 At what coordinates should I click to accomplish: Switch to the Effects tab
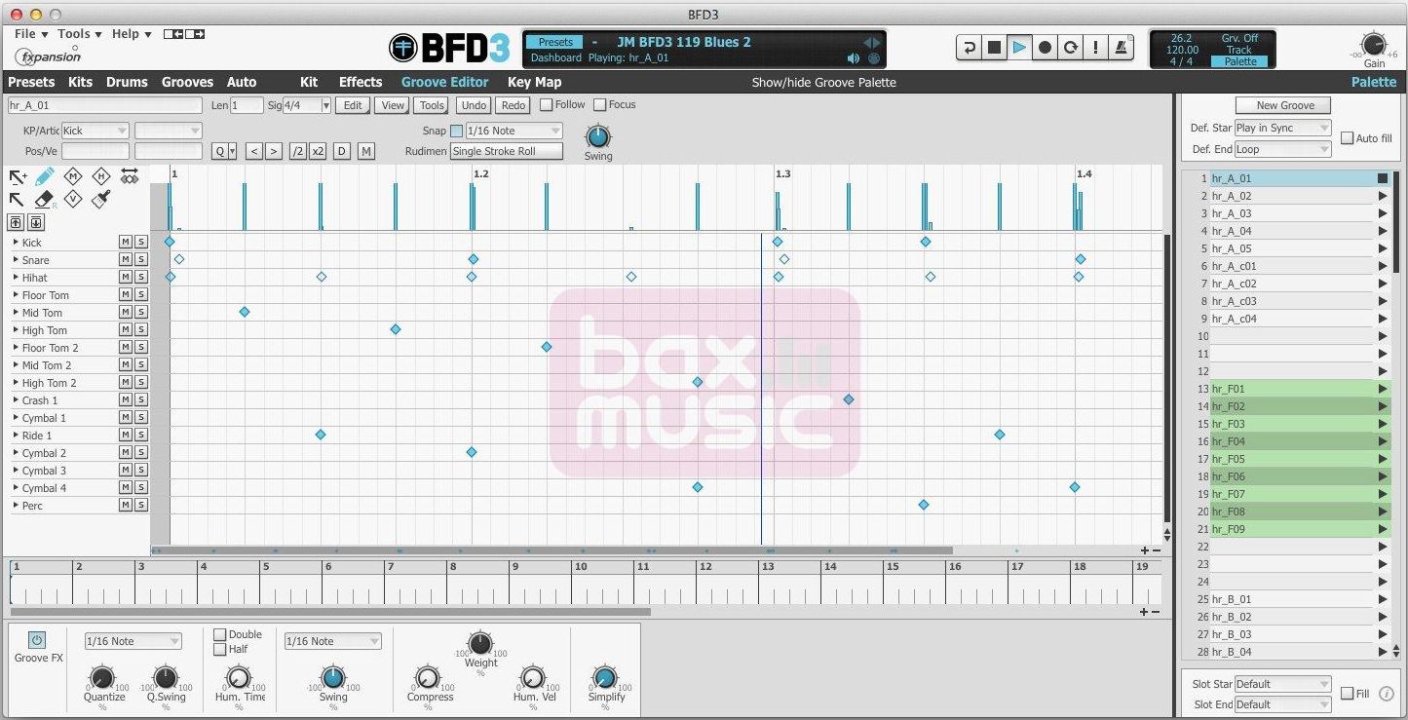pos(361,82)
